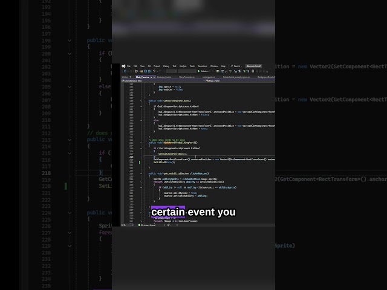Open the Miscellaneous Files project dropdown

point(163,80)
